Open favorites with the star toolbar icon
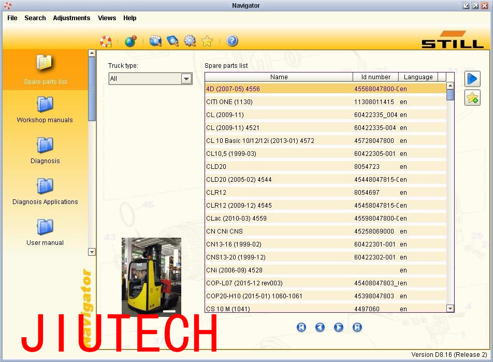This screenshot has height=362, width=493. click(207, 41)
